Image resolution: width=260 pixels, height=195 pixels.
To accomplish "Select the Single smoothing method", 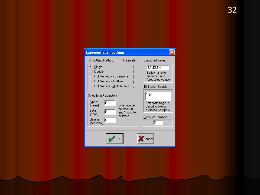I will [x=96, y=67].
